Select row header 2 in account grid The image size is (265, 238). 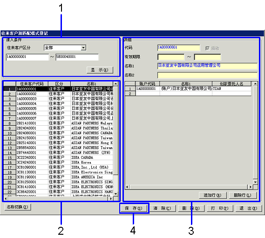point(130,94)
